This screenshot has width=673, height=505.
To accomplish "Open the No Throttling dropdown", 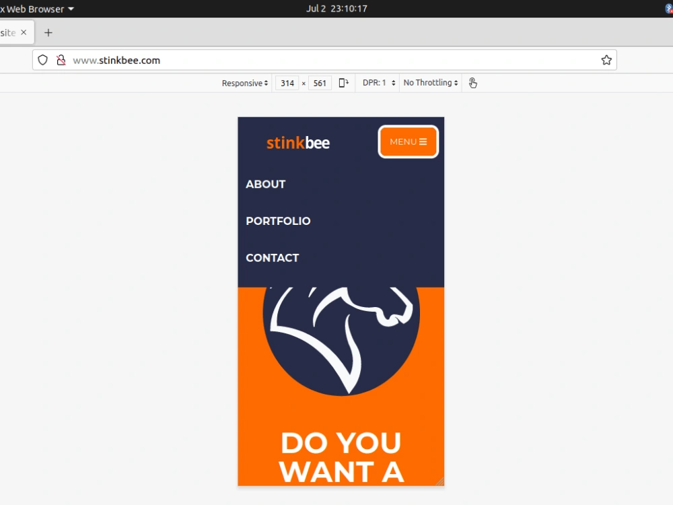I will coord(431,83).
